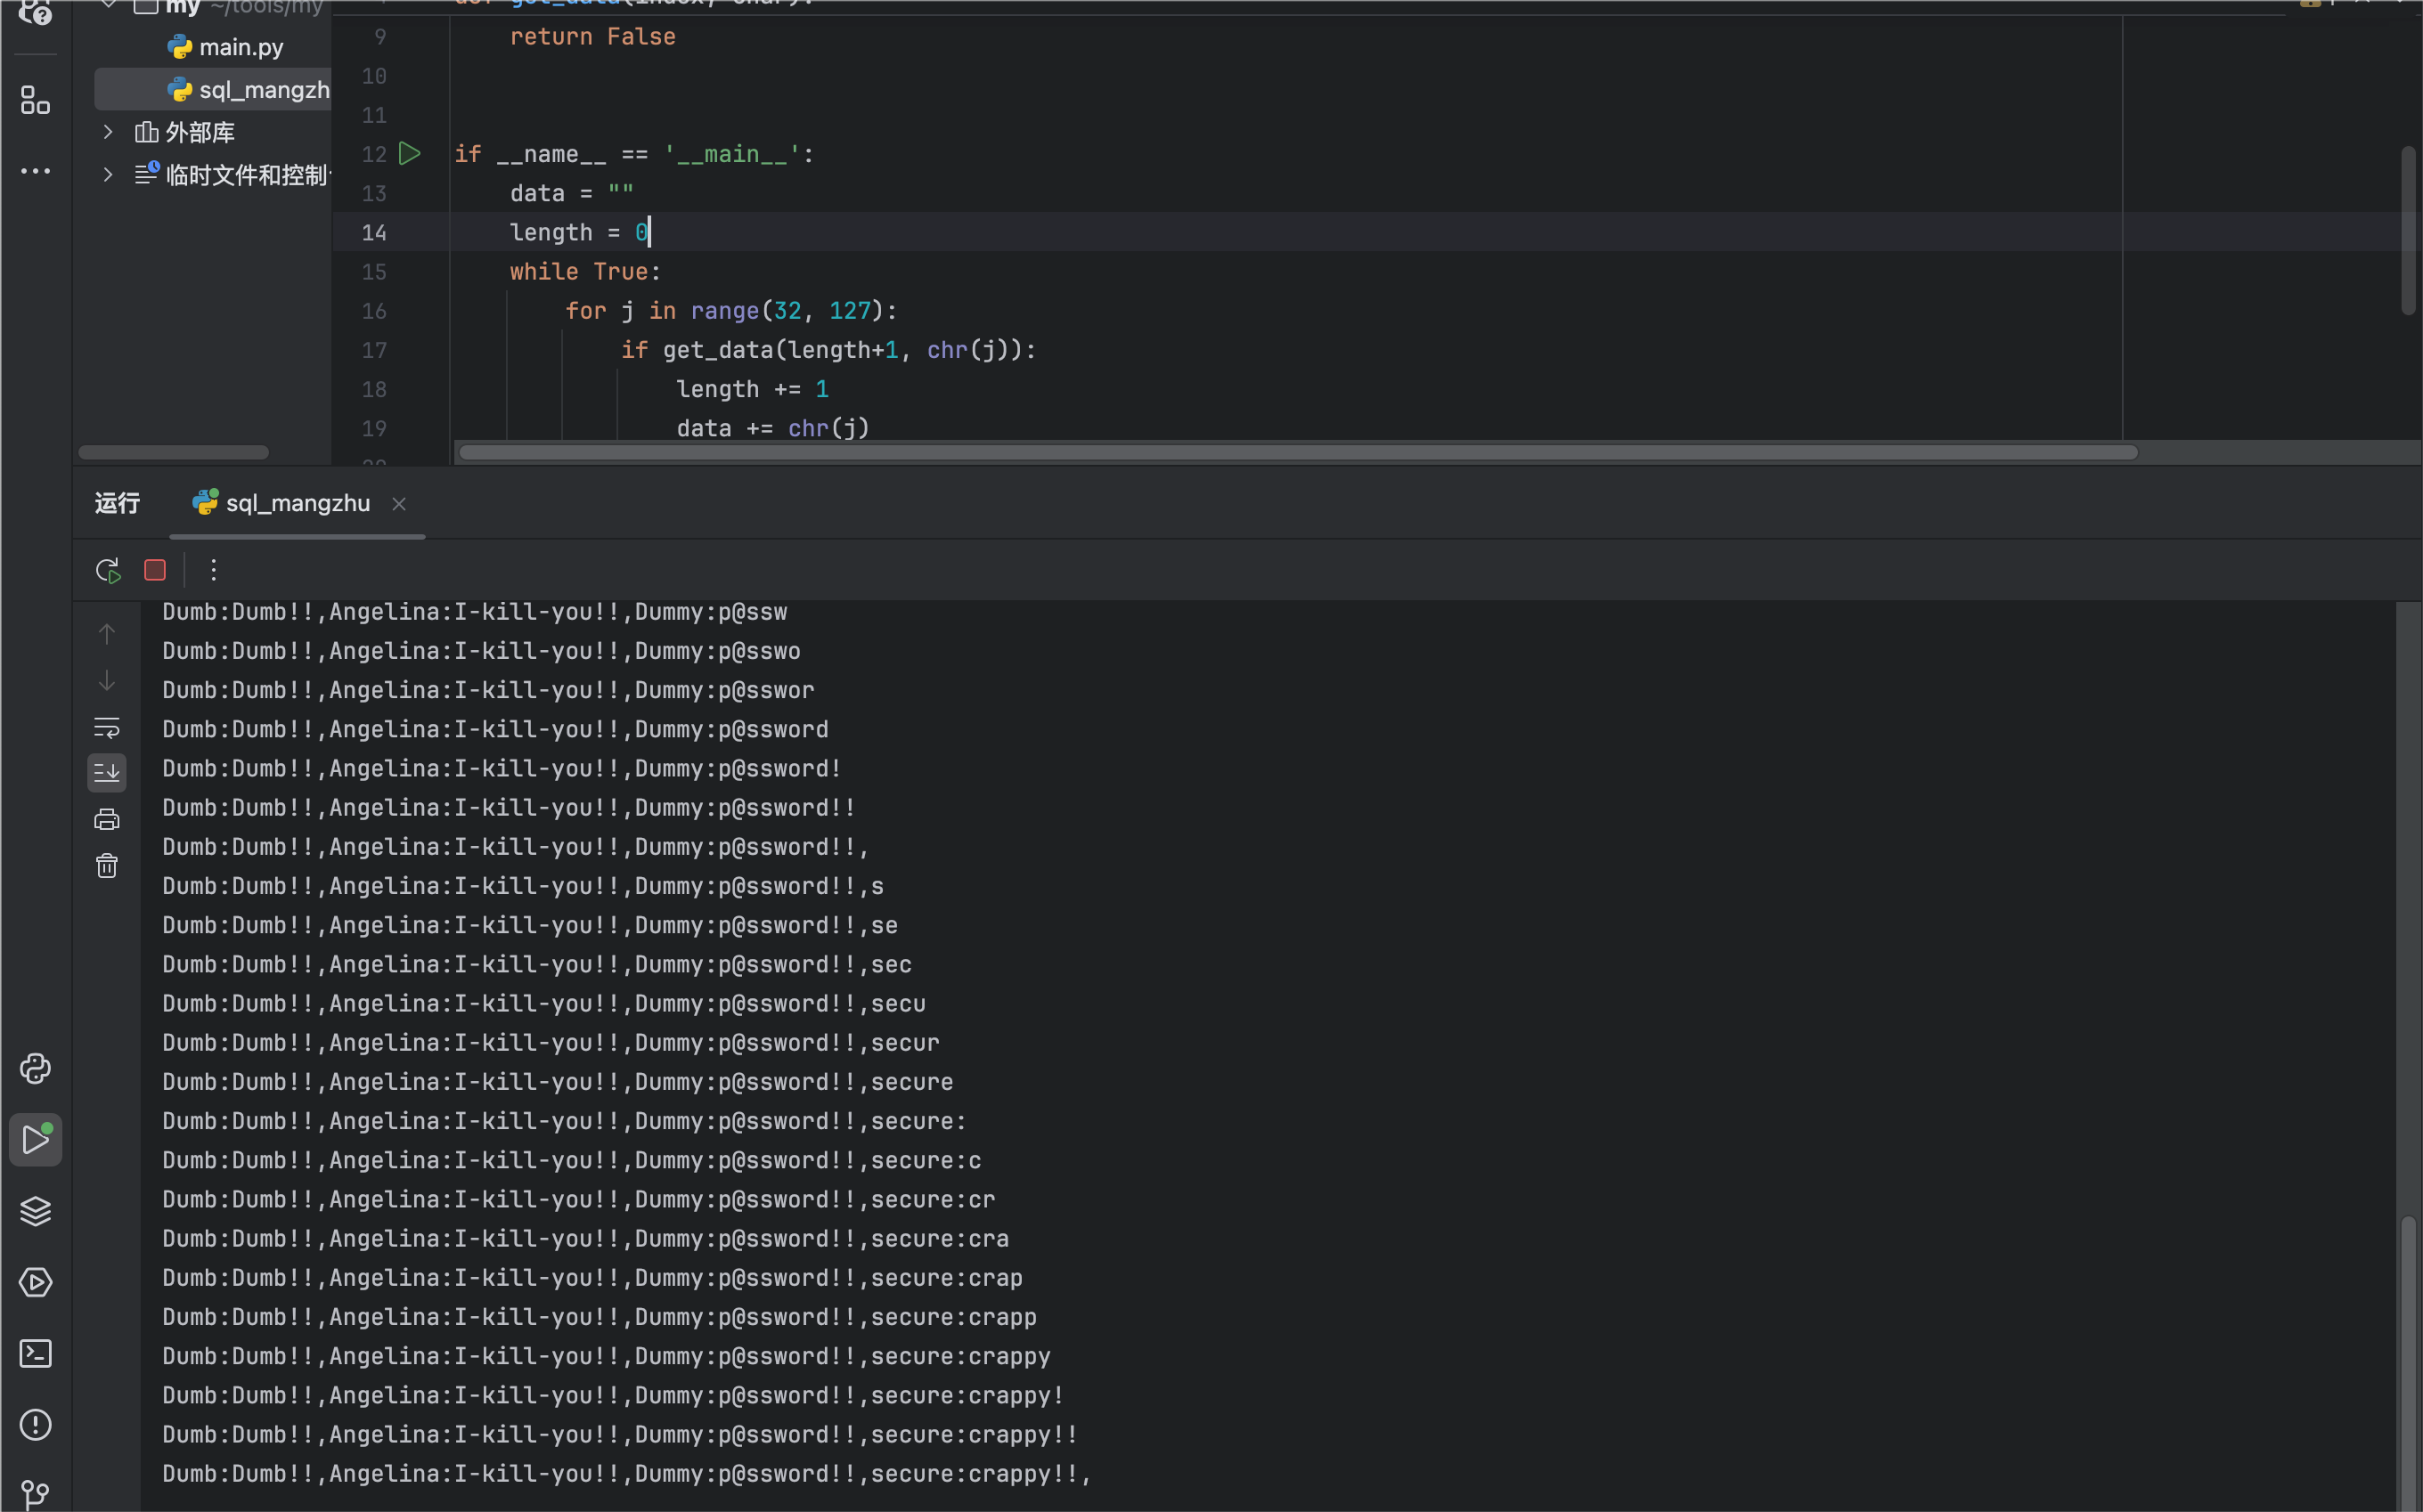Open the Services tool window
Viewport: 2423px width, 1512px height.
(x=36, y=1282)
